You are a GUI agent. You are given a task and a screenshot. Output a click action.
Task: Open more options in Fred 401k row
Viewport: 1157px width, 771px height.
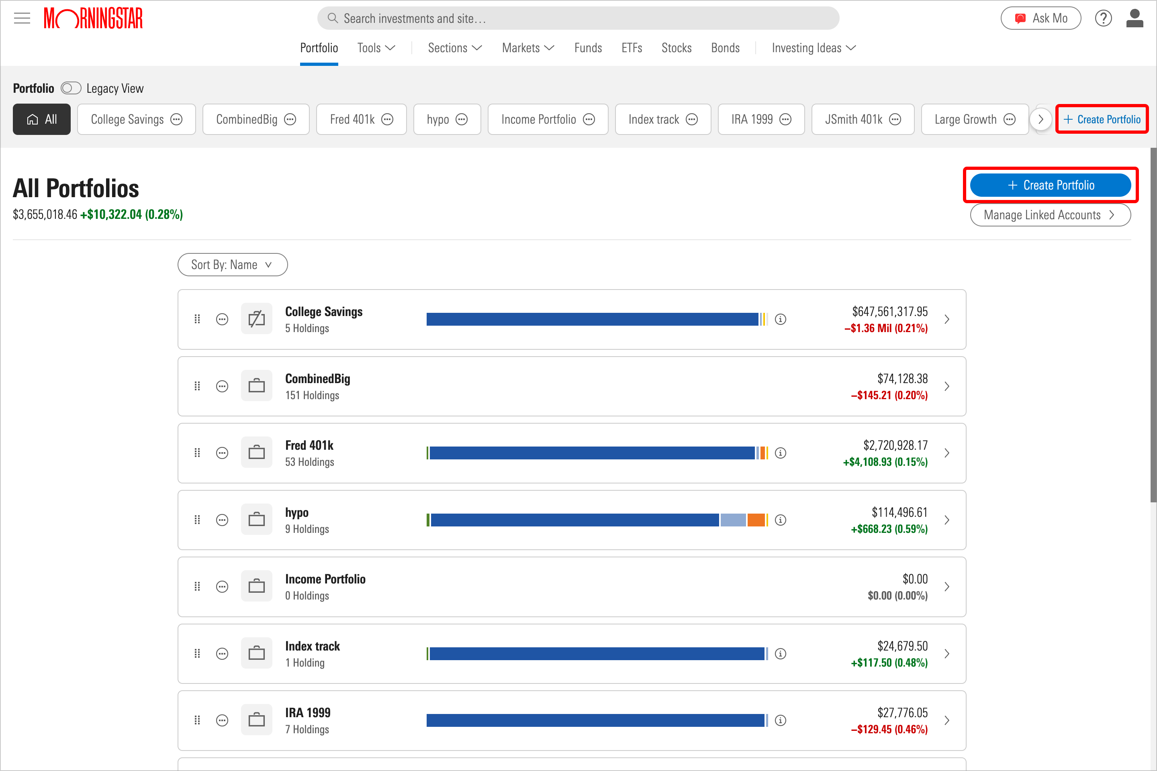click(x=222, y=453)
